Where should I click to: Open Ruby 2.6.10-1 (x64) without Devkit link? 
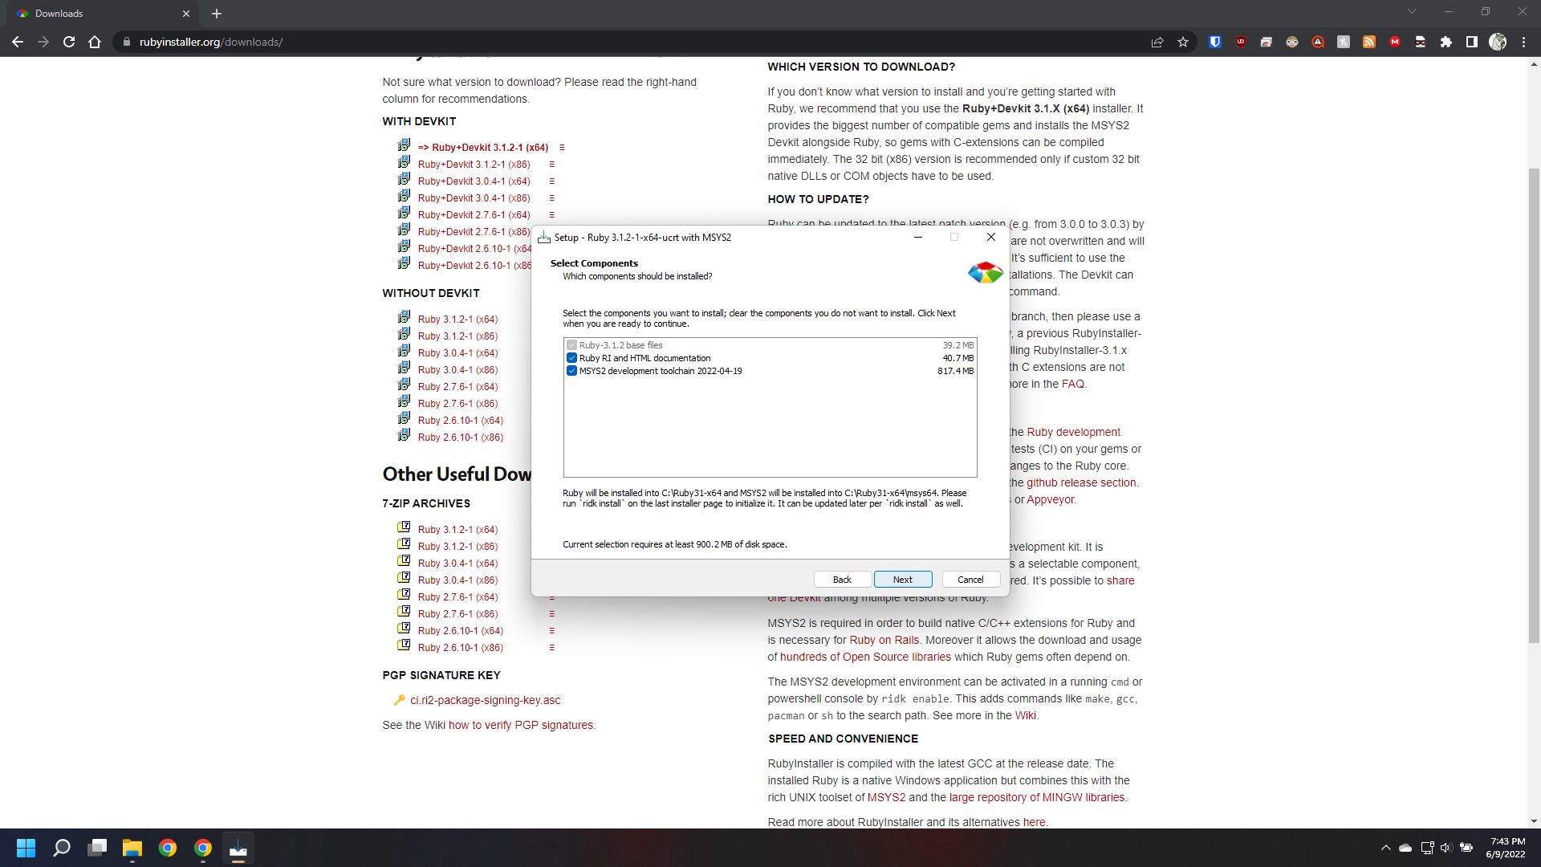461,421
